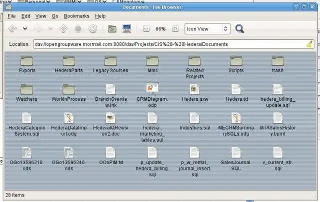Open the Computer location
320x202 pixels.
126,29
